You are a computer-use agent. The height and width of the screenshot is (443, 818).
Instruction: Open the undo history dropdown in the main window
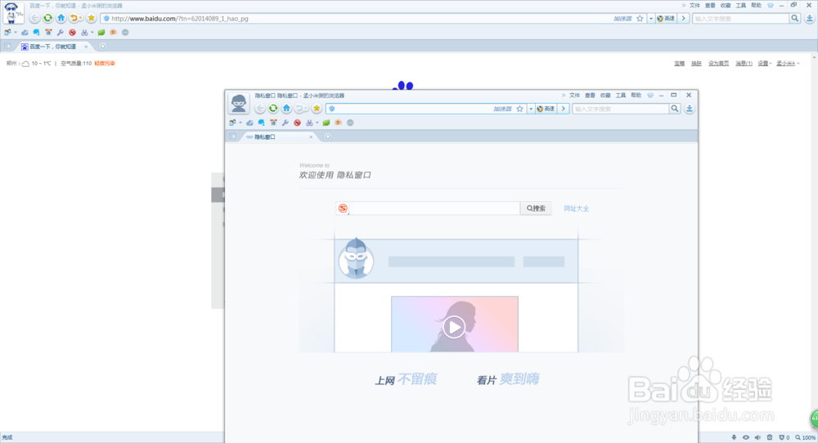point(80,18)
